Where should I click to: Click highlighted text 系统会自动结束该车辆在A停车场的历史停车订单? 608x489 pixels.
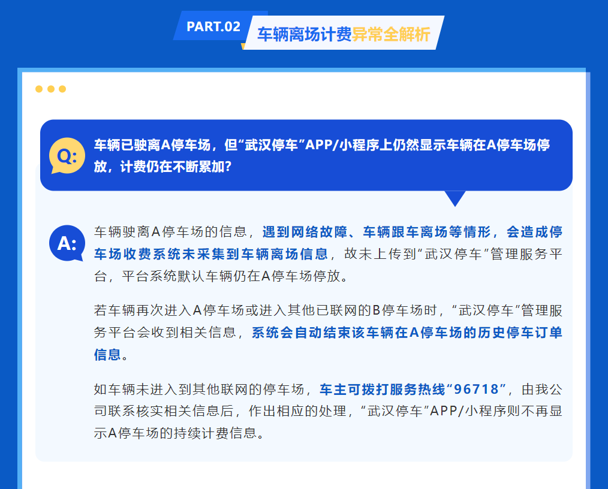click(x=407, y=333)
